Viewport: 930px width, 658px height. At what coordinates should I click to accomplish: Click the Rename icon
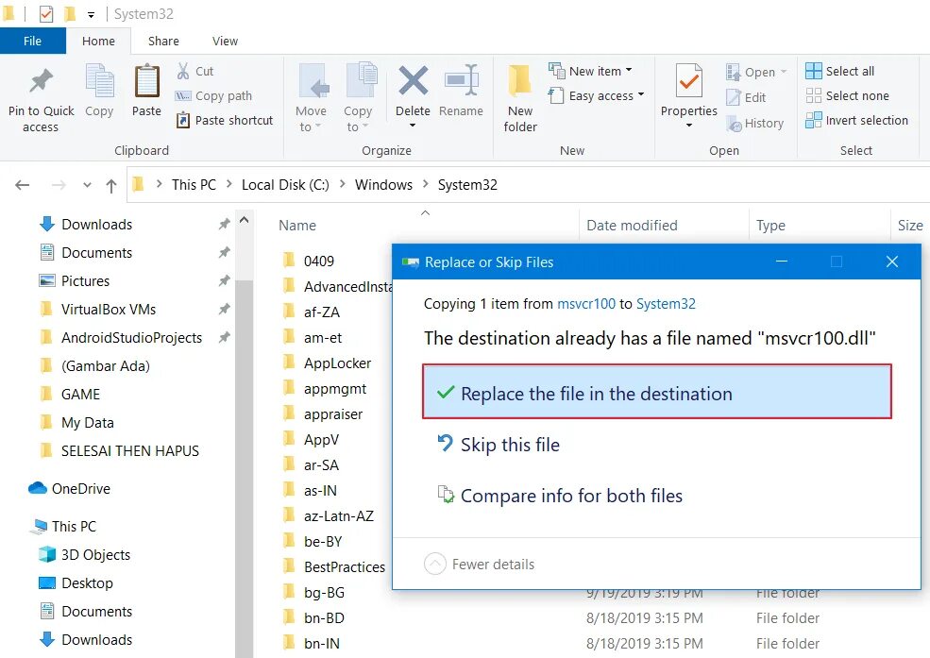tap(462, 80)
